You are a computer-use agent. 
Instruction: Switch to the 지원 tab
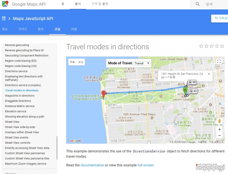pyautogui.click(x=74, y=29)
